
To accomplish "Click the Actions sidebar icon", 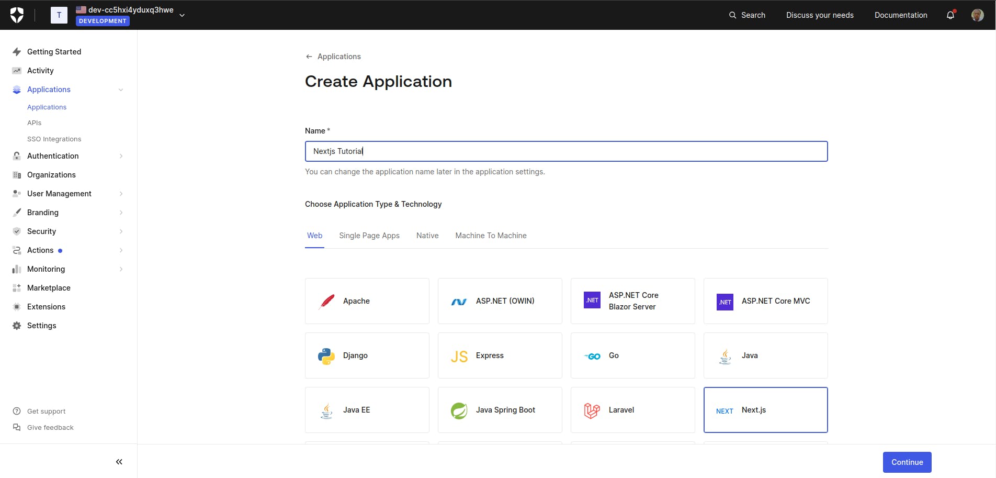I will point(16,250).
